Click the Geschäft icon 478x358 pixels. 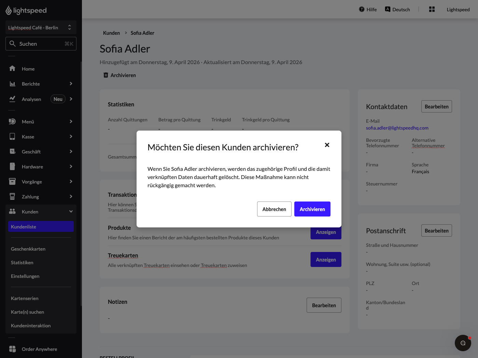[x=12, y=151]
